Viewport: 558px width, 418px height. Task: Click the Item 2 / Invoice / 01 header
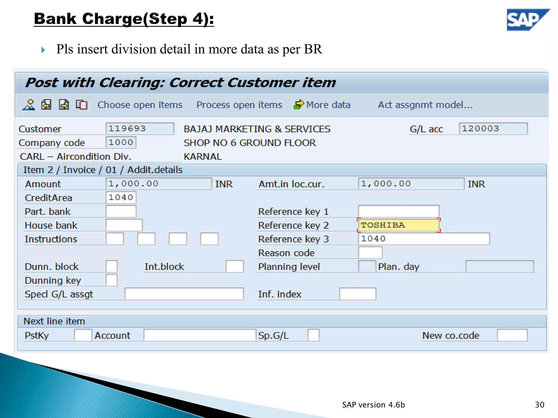click(103, 170)
